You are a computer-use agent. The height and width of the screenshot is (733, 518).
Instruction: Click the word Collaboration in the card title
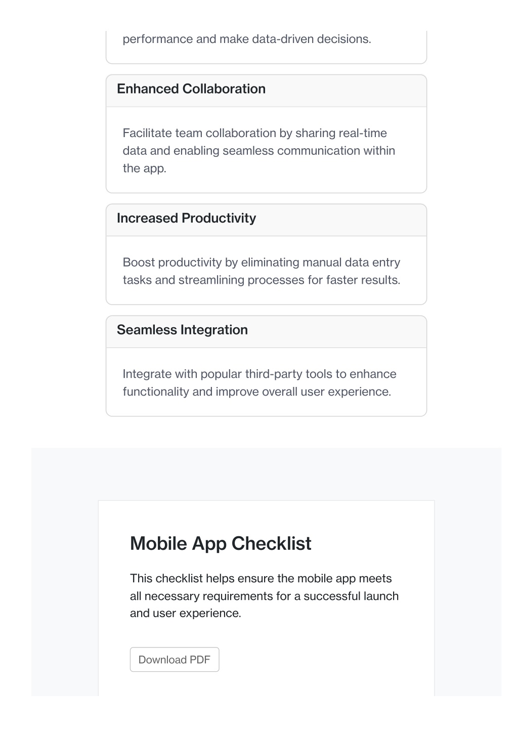click(224, 89)
